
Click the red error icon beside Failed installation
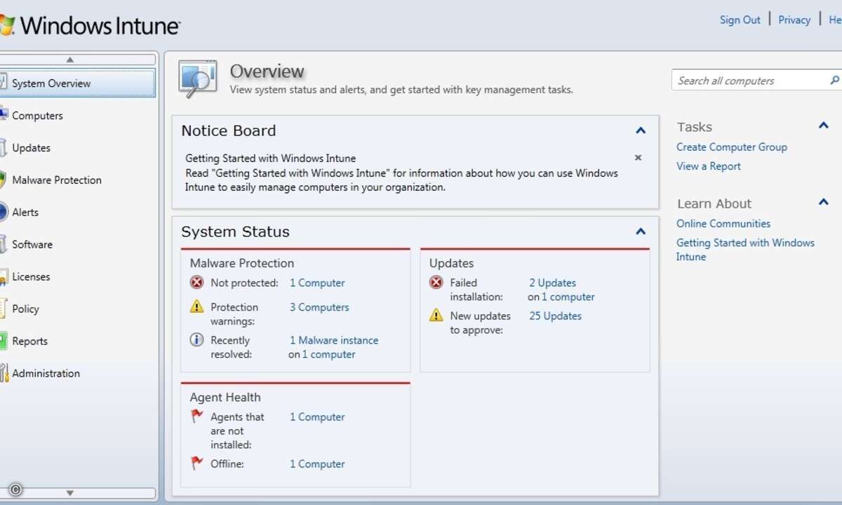pyautogui.click(x=436, y=283)
